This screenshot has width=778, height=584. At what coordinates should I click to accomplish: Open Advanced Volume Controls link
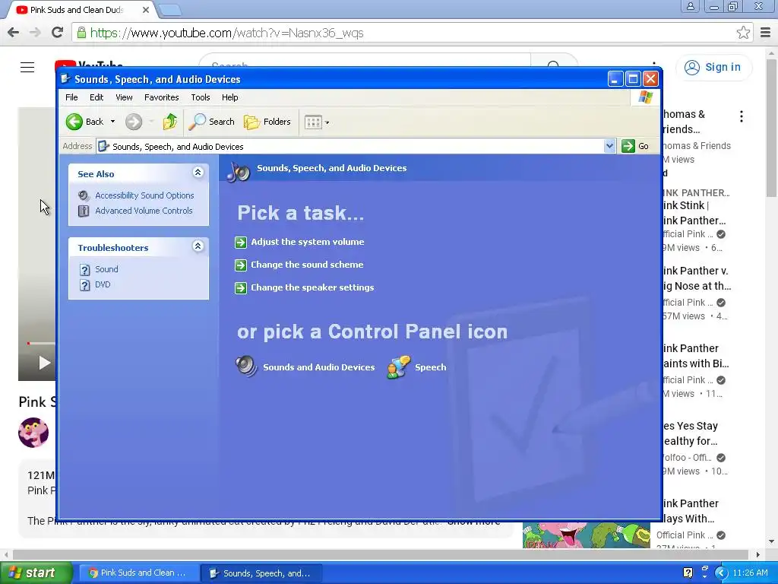[144, 211]
